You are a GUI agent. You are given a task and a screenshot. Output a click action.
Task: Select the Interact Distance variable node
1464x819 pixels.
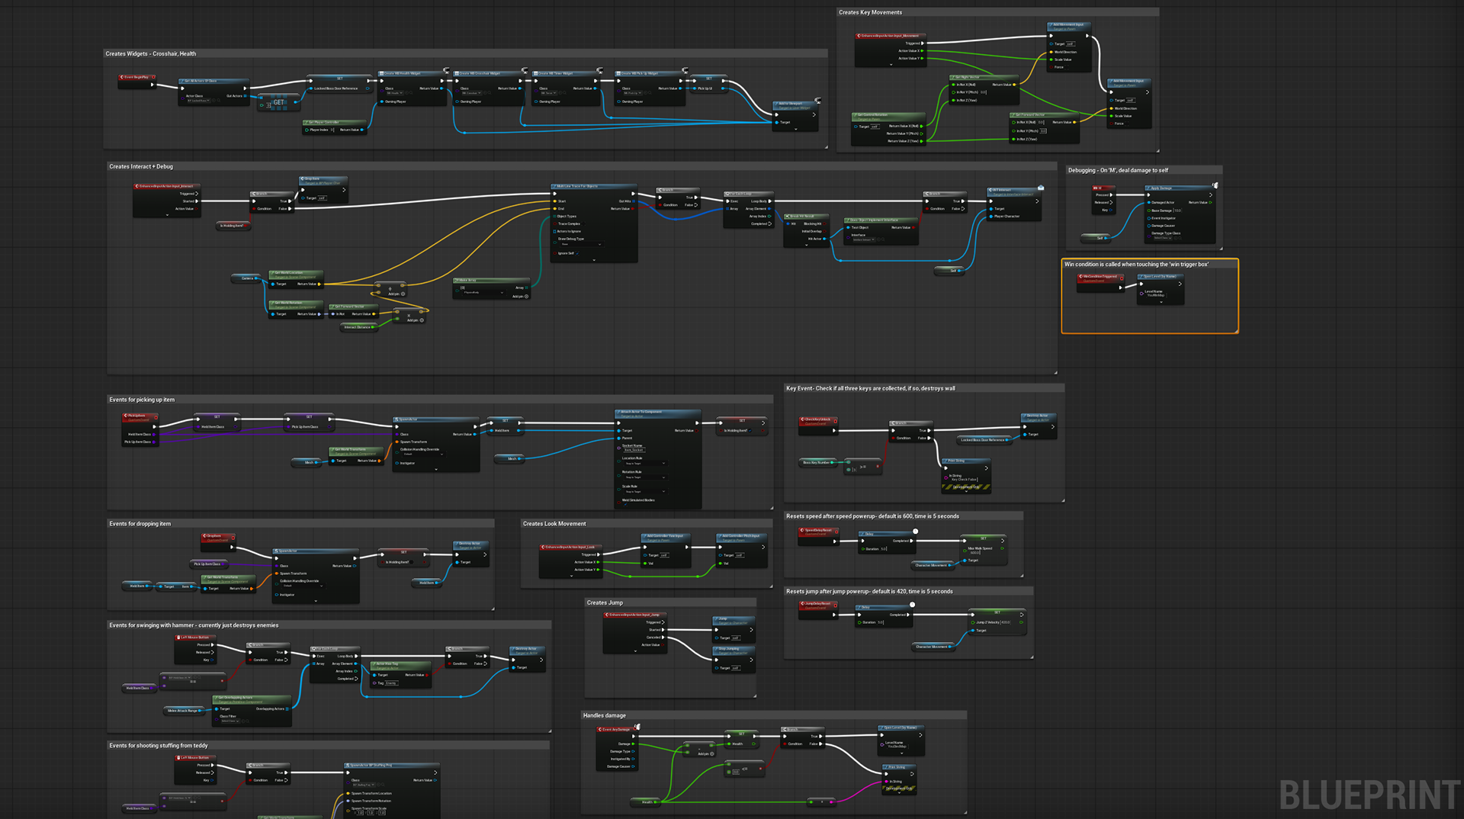(x=358, y=327)
